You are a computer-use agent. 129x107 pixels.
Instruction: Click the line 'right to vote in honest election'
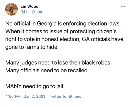[x=64, y=39]
